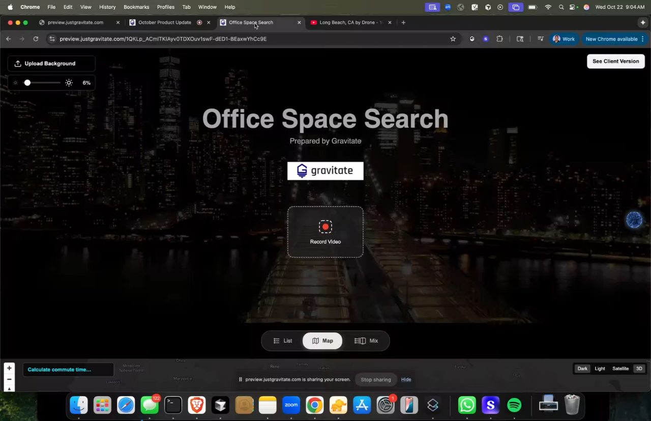Switch to the Long Beach, CA by Drone tab
Viewport: 651px width, 421px height.
click(x=351, y=22)
